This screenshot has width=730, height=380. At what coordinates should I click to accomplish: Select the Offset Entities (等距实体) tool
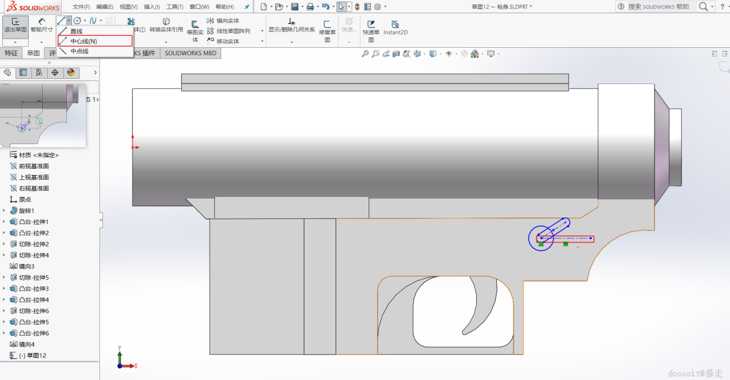[195, 29]
